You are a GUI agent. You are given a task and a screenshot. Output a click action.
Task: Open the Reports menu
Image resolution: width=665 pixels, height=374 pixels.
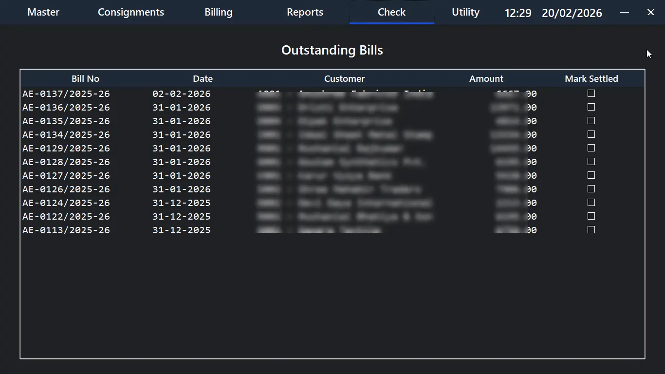click(x=305, y=12)
